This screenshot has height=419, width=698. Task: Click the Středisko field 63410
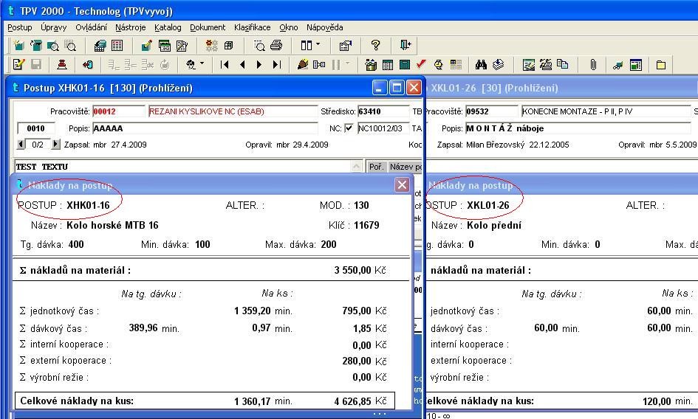(383, 111)
